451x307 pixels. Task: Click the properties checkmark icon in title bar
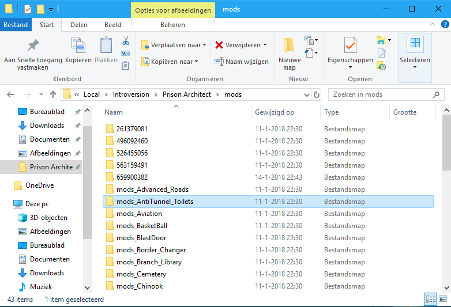coord(28,9)
